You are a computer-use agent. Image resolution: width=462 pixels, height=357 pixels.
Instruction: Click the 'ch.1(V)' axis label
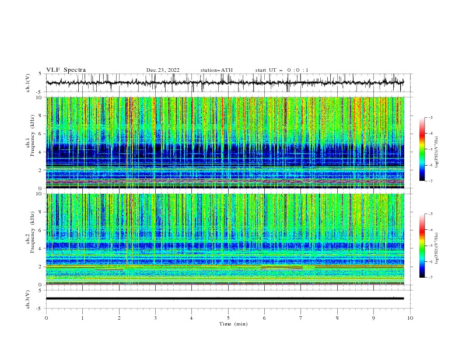(28, 83)
